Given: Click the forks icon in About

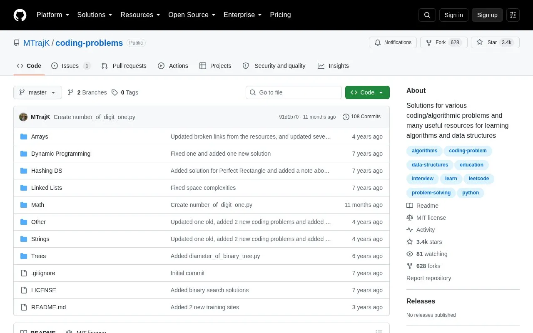Looking at the screenshot, I should (410, 266).
